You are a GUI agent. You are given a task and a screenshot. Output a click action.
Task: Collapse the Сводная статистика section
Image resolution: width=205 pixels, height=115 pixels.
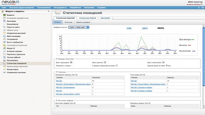tap(57, 59)
